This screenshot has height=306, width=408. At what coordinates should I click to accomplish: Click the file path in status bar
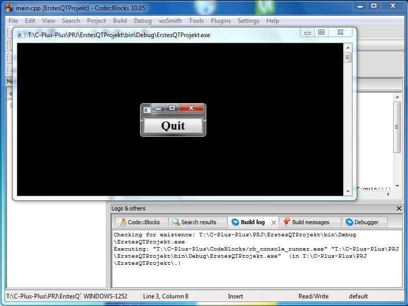coord(43,296)
